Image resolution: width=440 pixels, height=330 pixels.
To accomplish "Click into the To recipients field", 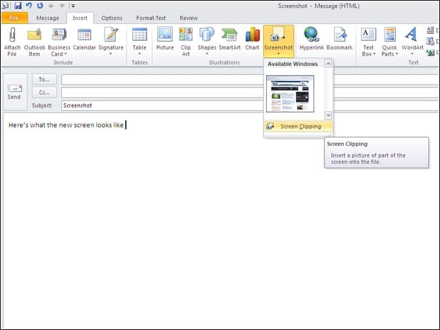I will click(x=163, y=80).
